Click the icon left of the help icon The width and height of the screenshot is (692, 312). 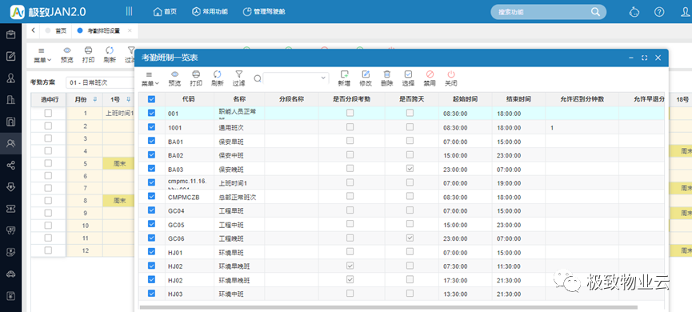point(634,12)
